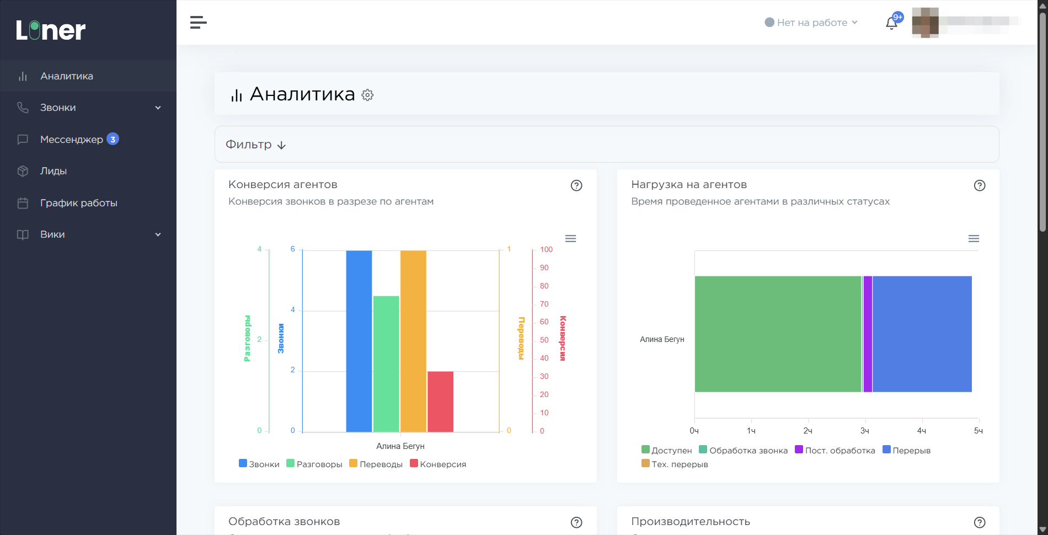
Task: Open the notifications bell icon
Action: (891, 23)
